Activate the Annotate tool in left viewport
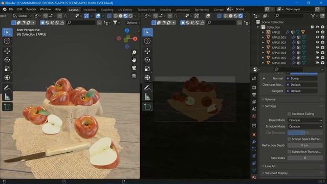 [x=7, y=87]
